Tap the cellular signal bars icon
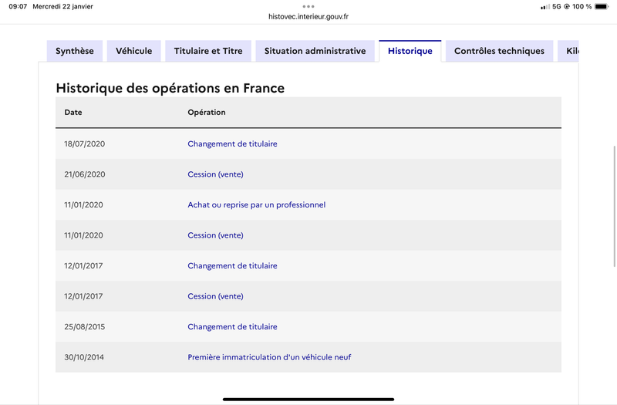Viewport: 617px width, 405px height. click(x=545, y=7)
